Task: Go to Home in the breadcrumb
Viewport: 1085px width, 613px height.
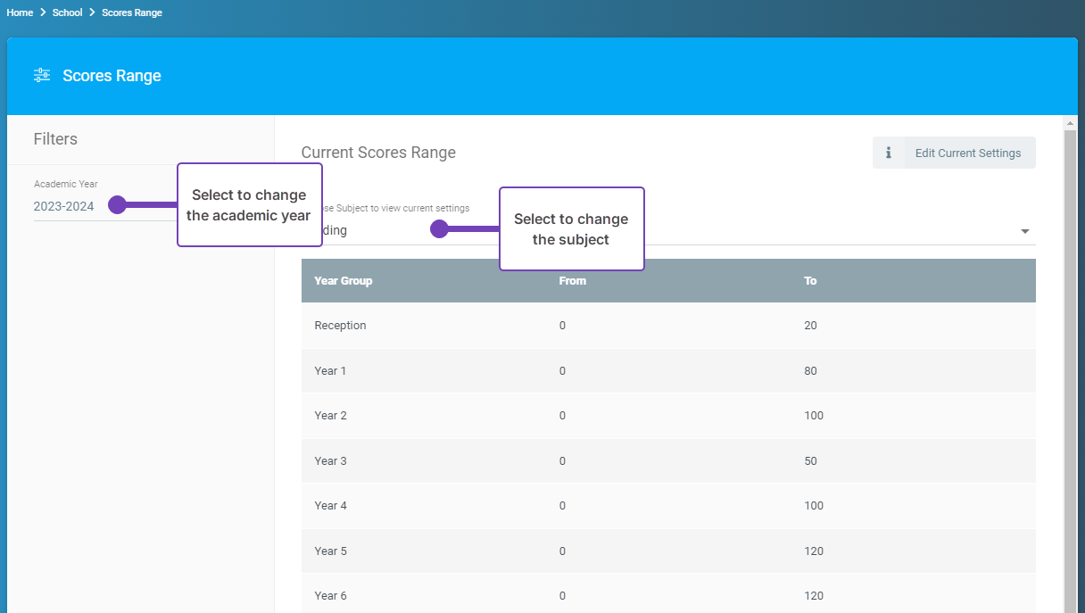Action: (20, 12)
